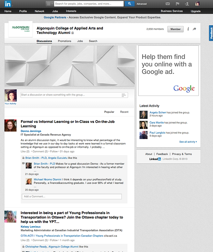Viewport: 213px width, 252px height.
Task: Click the thumbs-up icon next to Christopher Ready
Action: 23,247
